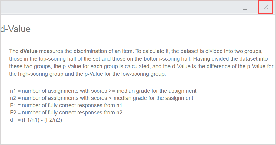Click the n1 label in the definitions list
276x145 pixels.
[13, 91]
